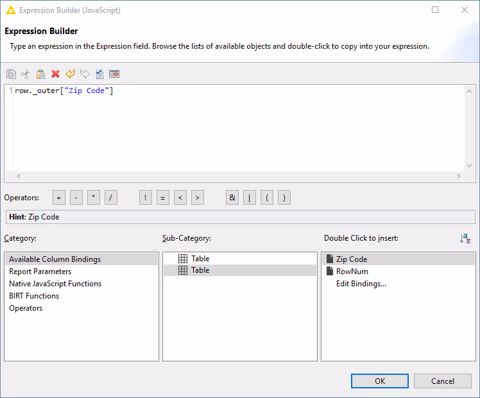480x398 pixels.
Task: Select Native JavaScript Functions category
Action: pos(55,284)
